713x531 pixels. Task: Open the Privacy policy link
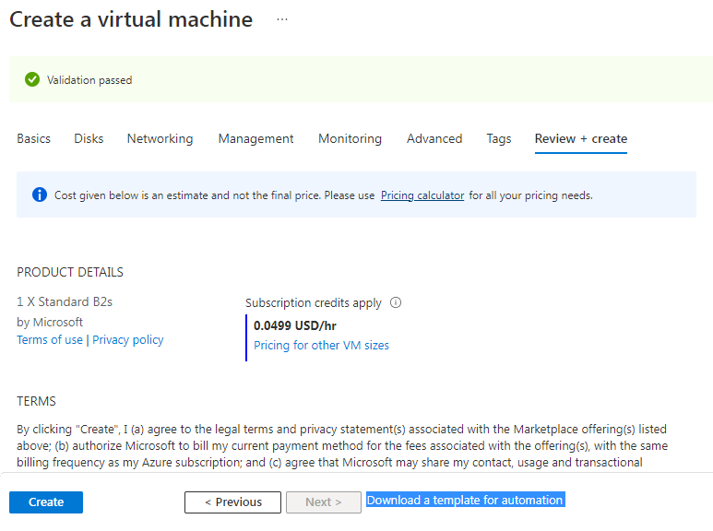coord(128,340)
